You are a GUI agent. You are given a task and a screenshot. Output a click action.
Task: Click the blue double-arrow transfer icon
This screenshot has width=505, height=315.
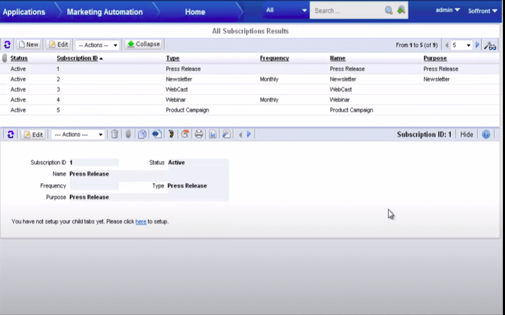tap(157, 134)
